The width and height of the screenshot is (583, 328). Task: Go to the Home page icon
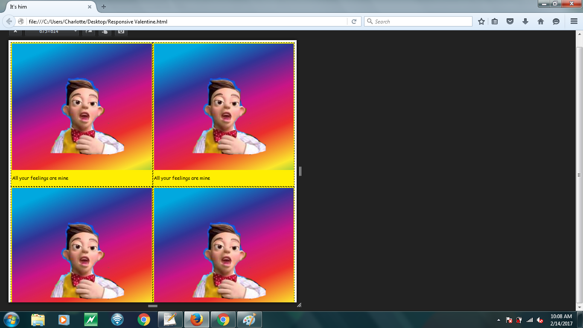pos(541,21)
